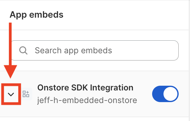The height and width of the screenshot is (121, 190).
Task: Click the red arrow annotation head
Action: (10, 72)
